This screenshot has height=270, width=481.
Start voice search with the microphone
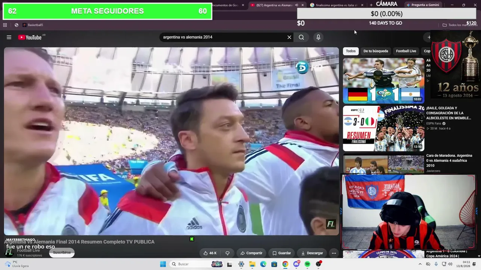318,37
